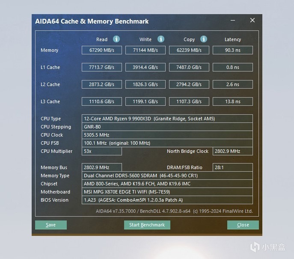
Task: Select Memory Read value 67290 MB/s
Action: tap(102, 50)
